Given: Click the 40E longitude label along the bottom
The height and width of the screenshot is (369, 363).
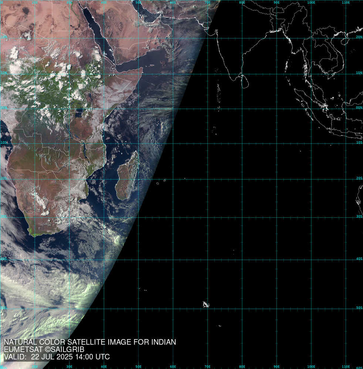Looking at the screenshot, I should [x=104, y=367].
